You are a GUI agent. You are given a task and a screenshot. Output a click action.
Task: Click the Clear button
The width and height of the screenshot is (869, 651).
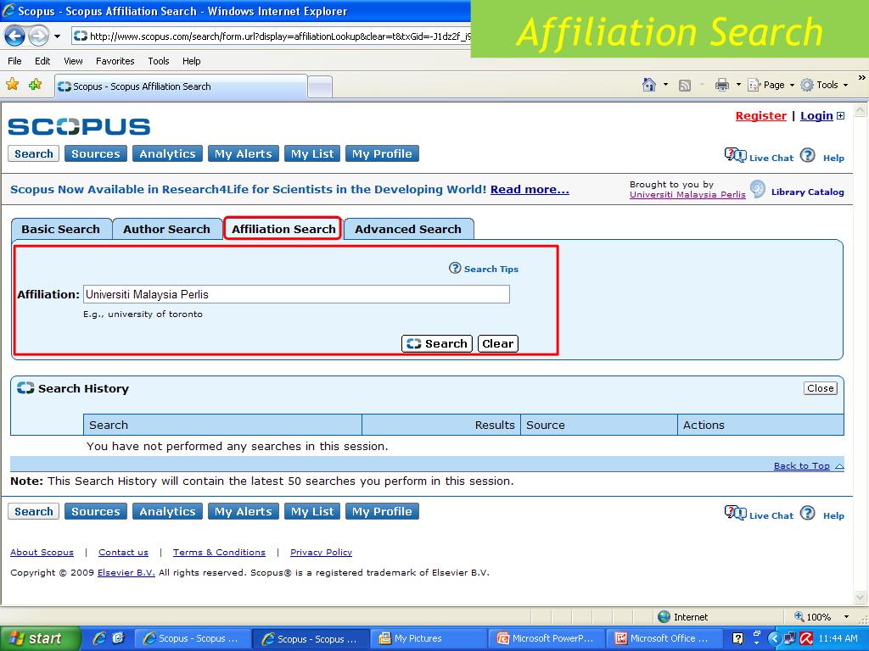497,344
